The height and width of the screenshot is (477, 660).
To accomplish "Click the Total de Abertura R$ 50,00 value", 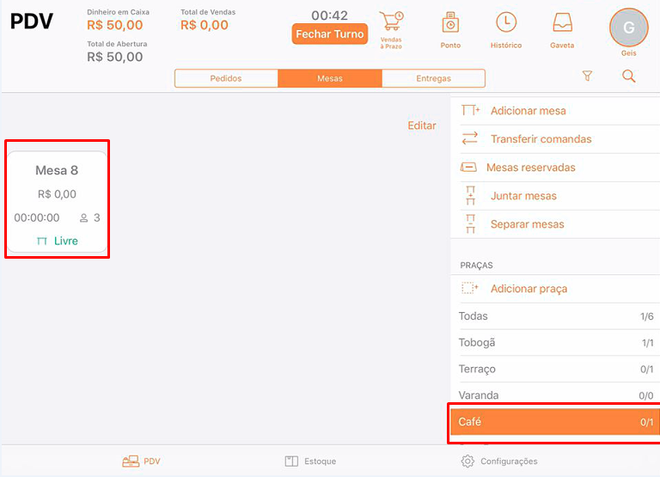I will (x=115, y=57).
